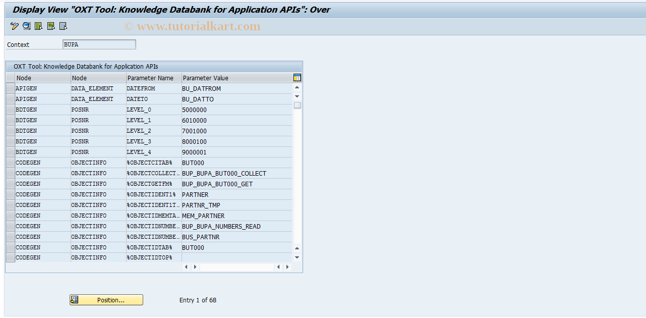Screen dimensions: 646x318
Task: Click cell BUP_BUPA_BUT000_GET
Action: tap(237, 184)
